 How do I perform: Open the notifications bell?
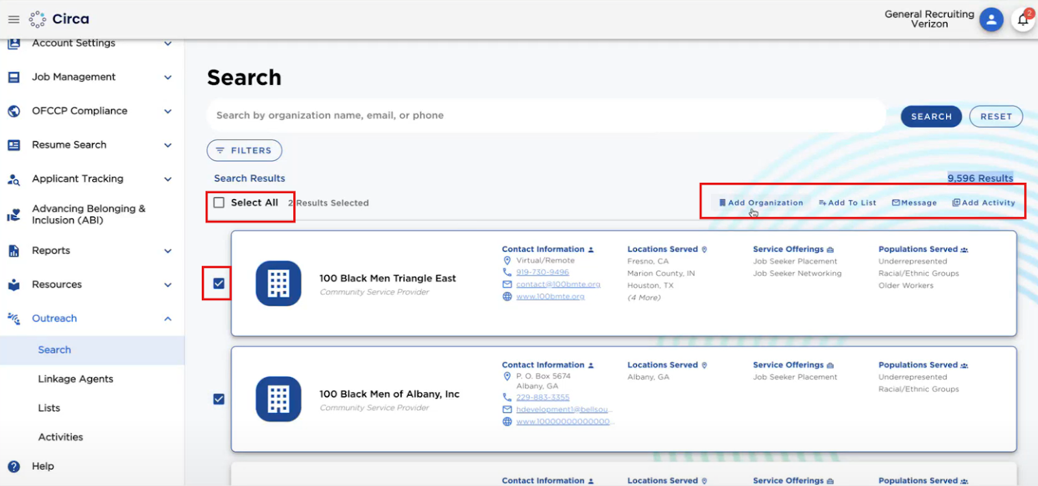tap(1023, 19)
